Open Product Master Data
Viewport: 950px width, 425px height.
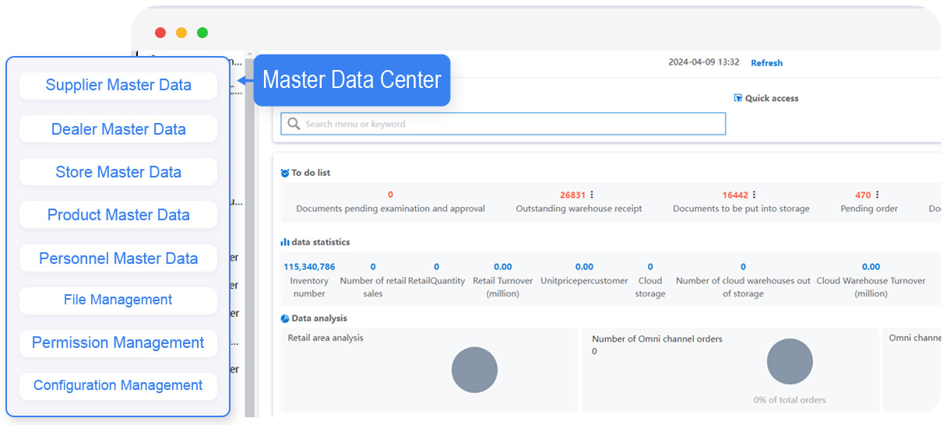tap(118, 215)
